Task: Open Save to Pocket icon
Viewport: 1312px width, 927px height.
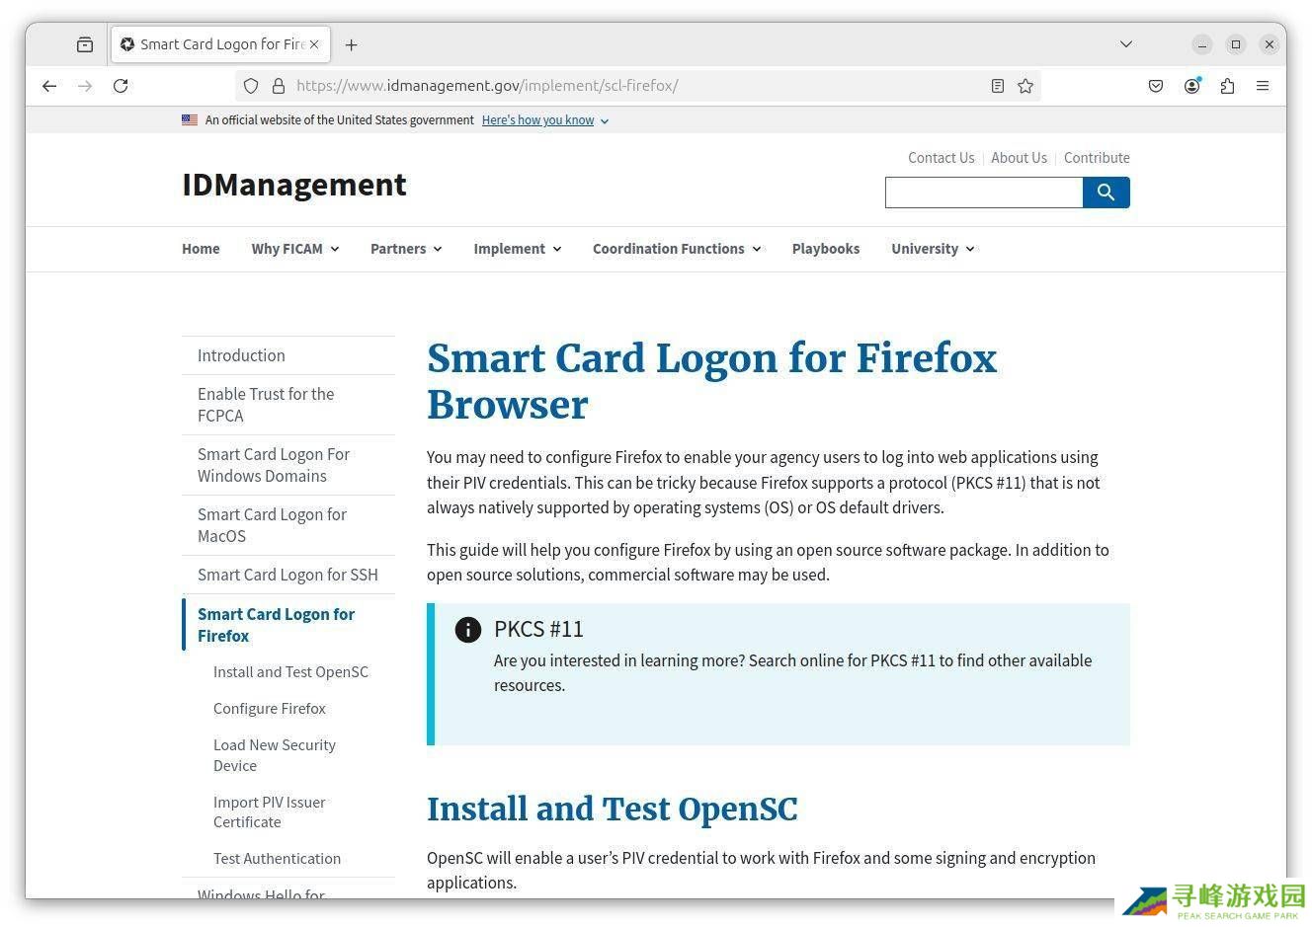Action: coord(1156,86)
